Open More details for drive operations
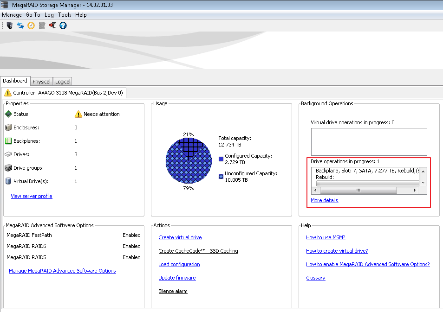 pyautogui.click(x=324, y=200)
